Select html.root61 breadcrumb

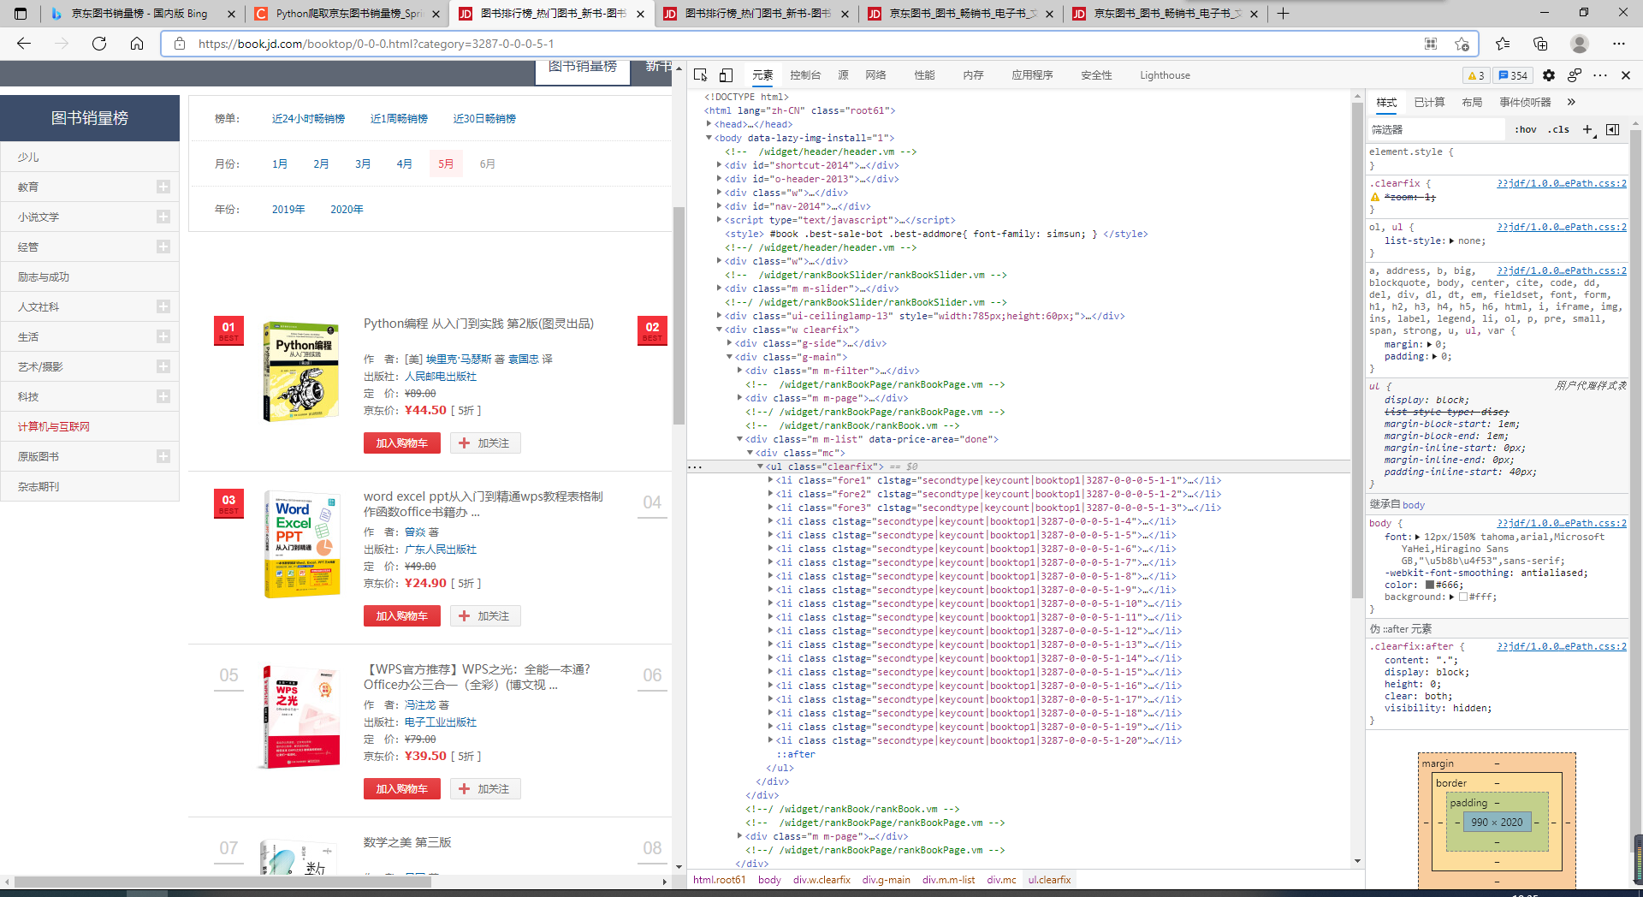[x=719, y=879]
